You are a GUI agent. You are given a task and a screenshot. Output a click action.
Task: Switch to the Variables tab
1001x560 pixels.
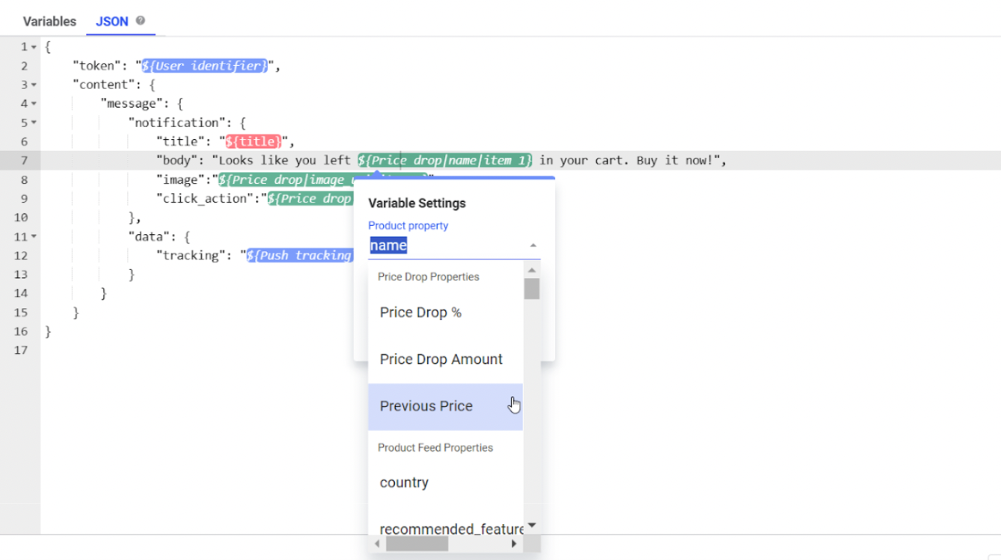(49, 22)
